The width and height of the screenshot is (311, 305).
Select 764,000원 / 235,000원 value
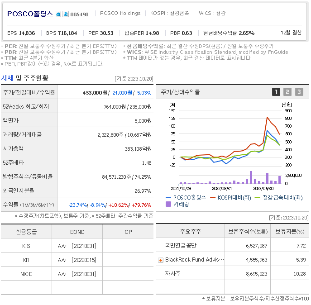coord(128,107)
